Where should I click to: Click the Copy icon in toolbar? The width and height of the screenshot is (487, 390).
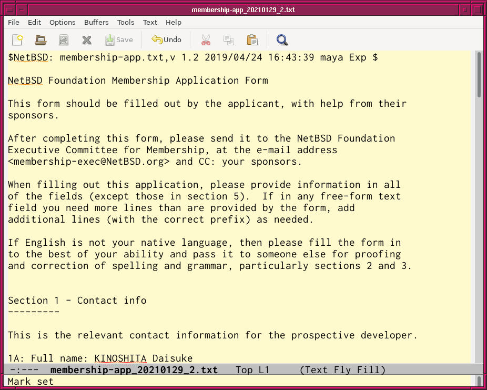pos(229,39)
